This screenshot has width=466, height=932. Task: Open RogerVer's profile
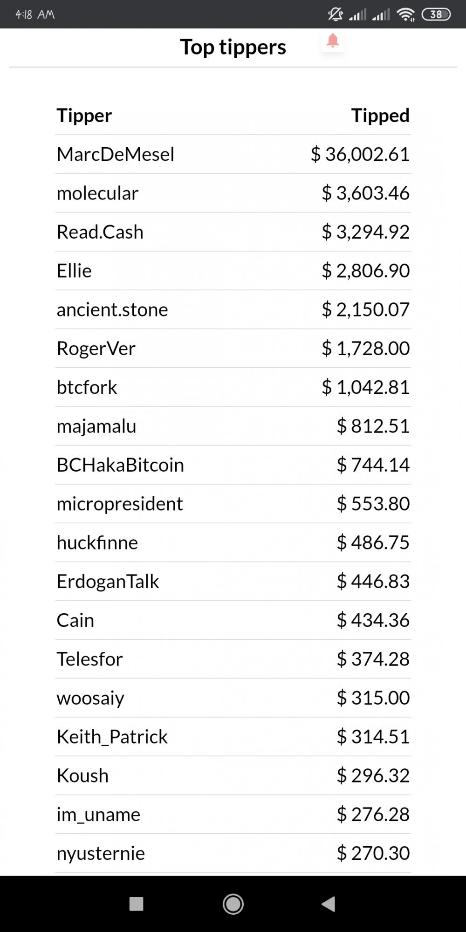coord(96,348)
